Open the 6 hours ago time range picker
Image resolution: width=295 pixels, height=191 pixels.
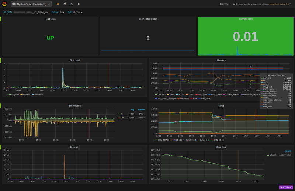(x=262, y=4)
